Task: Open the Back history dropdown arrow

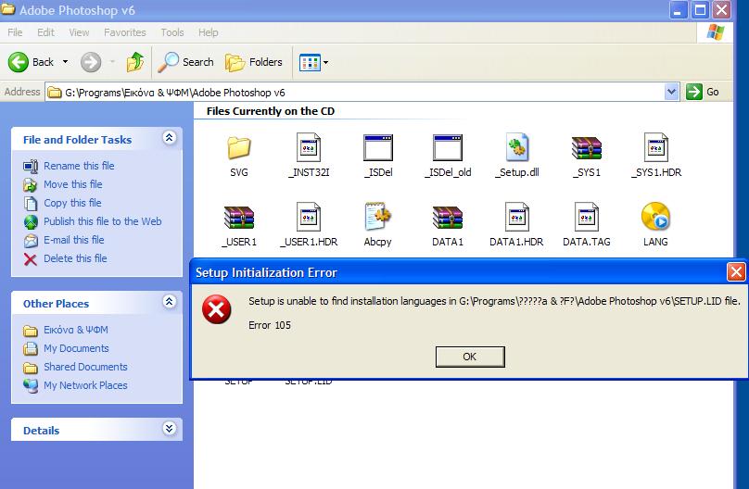Action: point(66,62)
